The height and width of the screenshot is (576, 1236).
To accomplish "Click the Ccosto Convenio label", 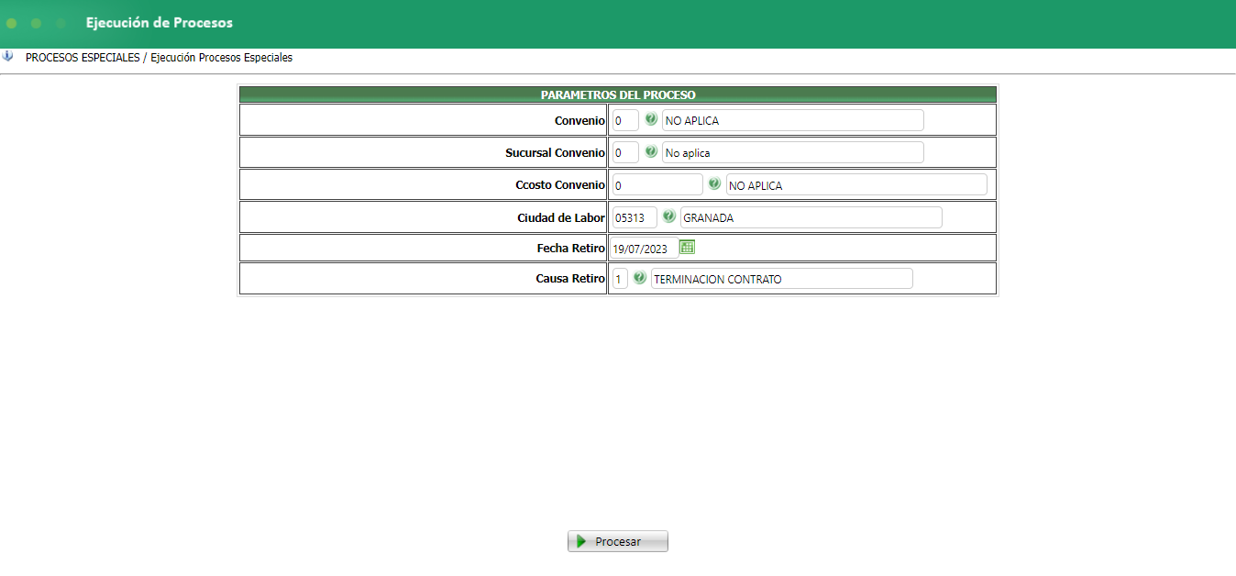I will point(560,184).
